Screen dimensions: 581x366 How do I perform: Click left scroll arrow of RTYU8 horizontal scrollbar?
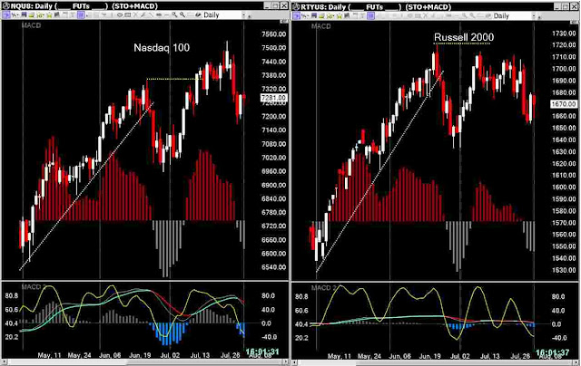coord(294,362)
